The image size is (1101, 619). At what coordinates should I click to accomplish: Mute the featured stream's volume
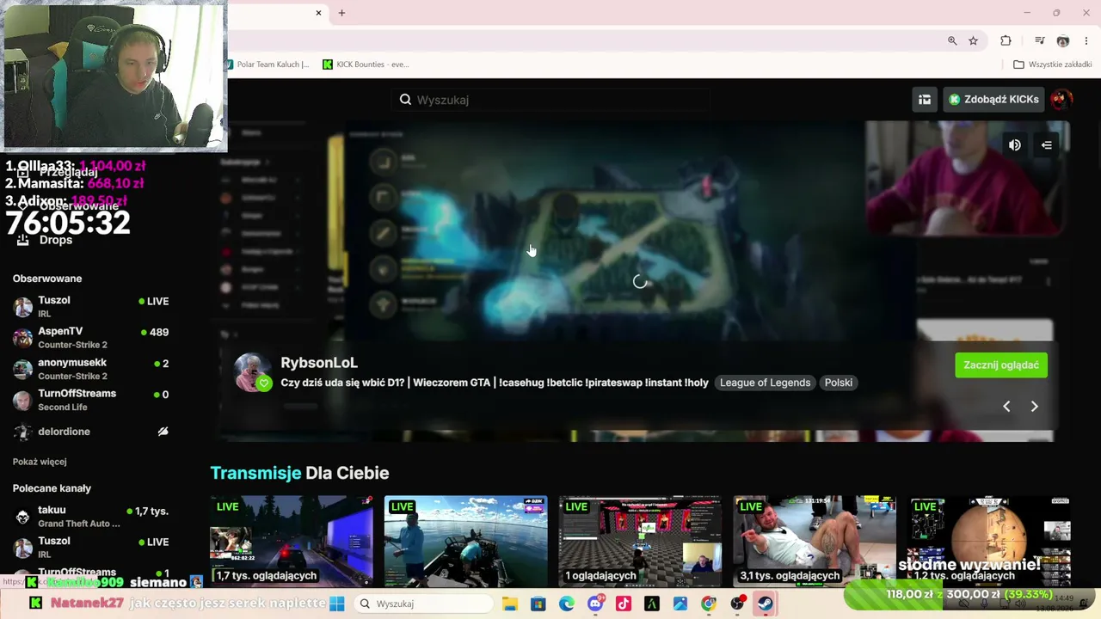coord(1015,145)
